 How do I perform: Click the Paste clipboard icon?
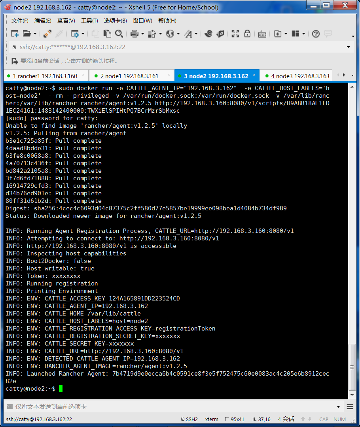coord(107,34)
